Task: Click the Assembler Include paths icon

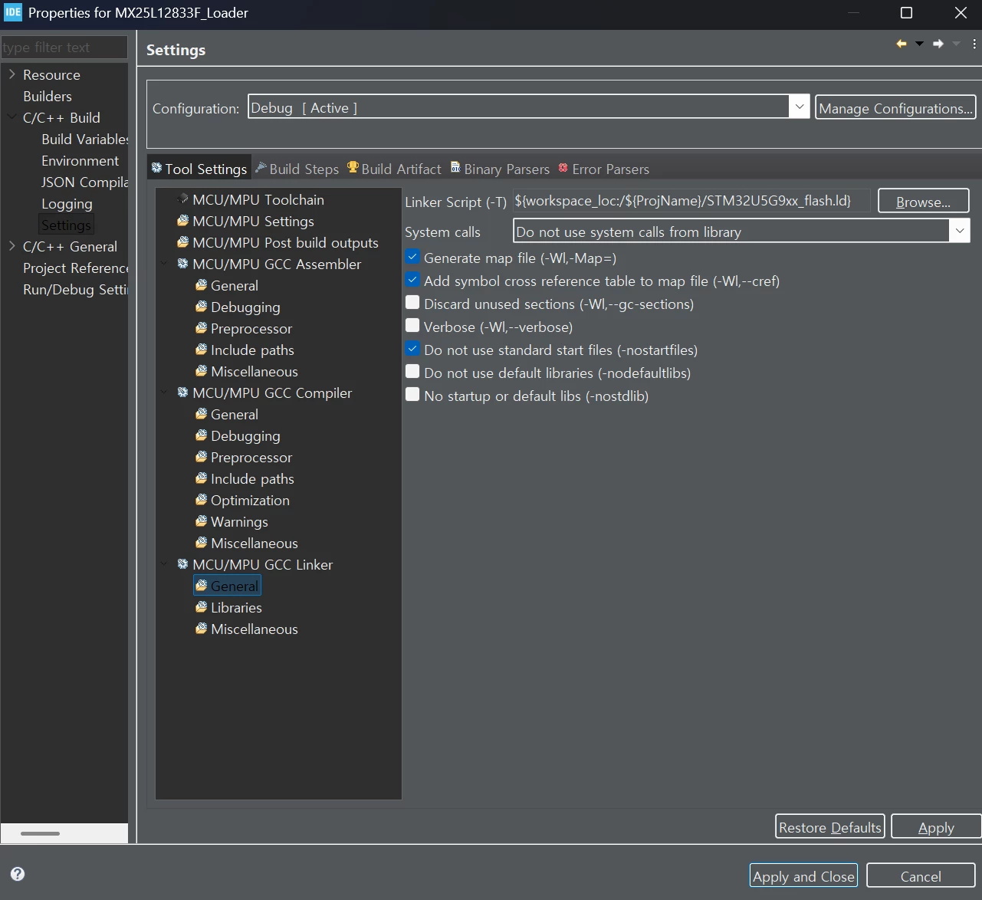Action: pyautogui.click(x=201, y=350)
